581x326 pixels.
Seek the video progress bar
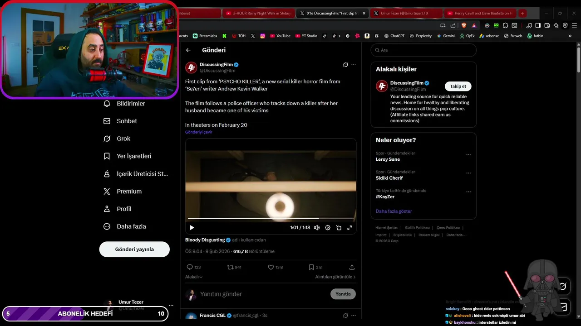point(271,219)
